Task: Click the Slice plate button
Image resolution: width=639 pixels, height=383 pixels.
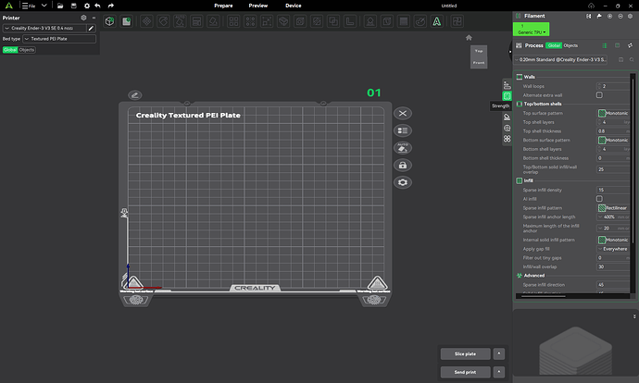Action: 466,353
